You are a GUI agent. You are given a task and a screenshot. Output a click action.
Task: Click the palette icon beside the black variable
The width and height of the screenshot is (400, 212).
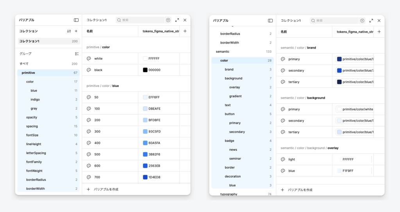pos(89,70)
